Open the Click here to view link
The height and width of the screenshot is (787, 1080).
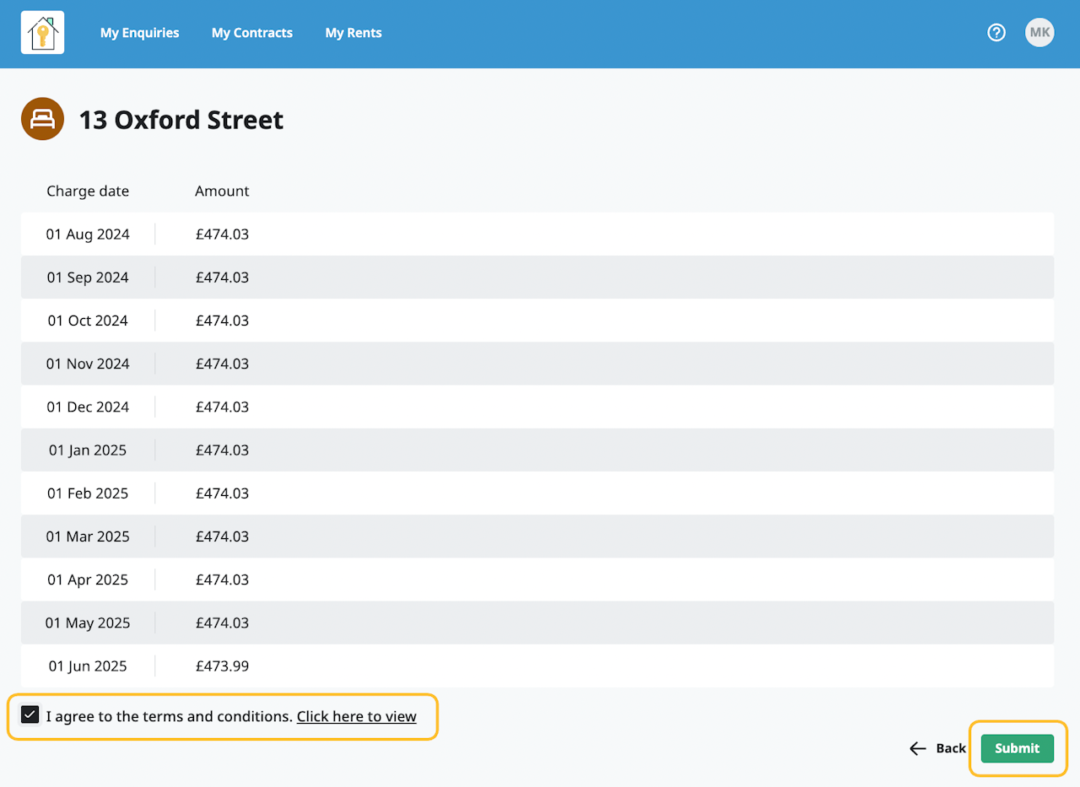[356, 716]
